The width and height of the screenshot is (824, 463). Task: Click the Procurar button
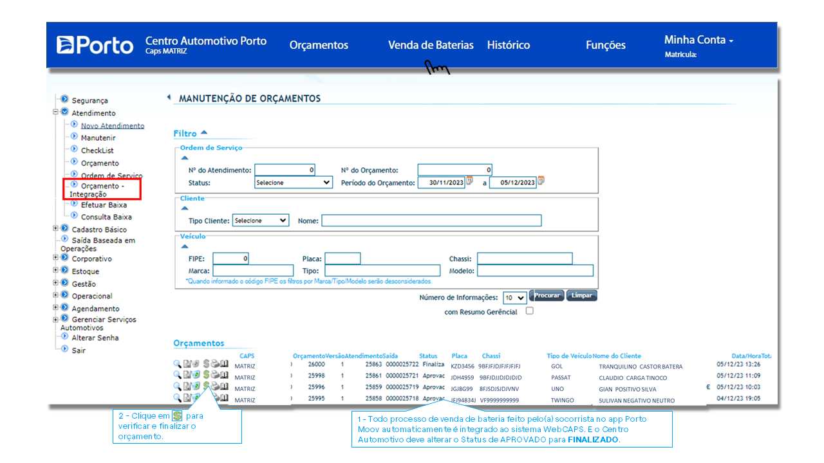tap(547, 295)
